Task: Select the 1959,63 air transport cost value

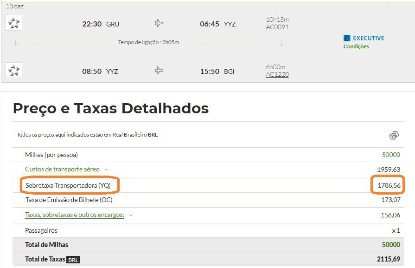Action: [x=389, y=170]
